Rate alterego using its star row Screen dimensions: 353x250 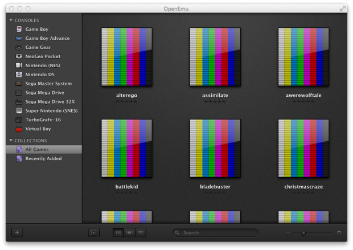[126, 102]
